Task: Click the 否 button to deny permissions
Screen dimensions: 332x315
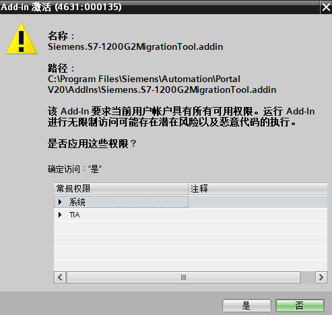Action: pos(300,306)
